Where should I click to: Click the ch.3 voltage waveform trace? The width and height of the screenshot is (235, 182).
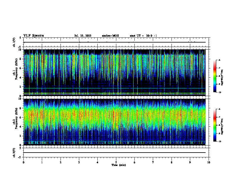click(115, 153)
